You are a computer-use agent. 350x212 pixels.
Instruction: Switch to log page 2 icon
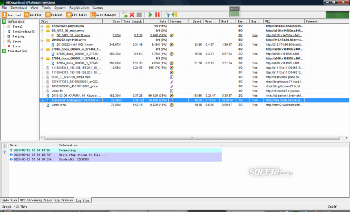5,153
